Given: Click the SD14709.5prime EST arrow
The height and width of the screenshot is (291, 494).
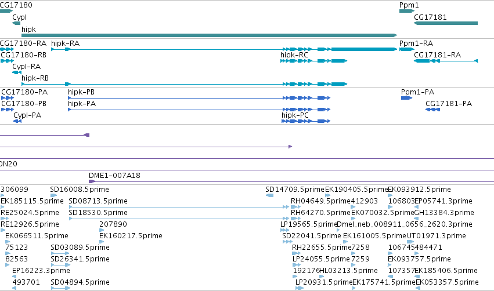Looking at the screenshot, I should (270, 195).
